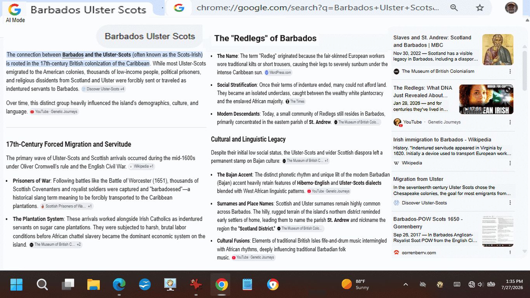Open the touch keyboard tray icon
Viewport: 530px width, 298px height.
[457, 284]
